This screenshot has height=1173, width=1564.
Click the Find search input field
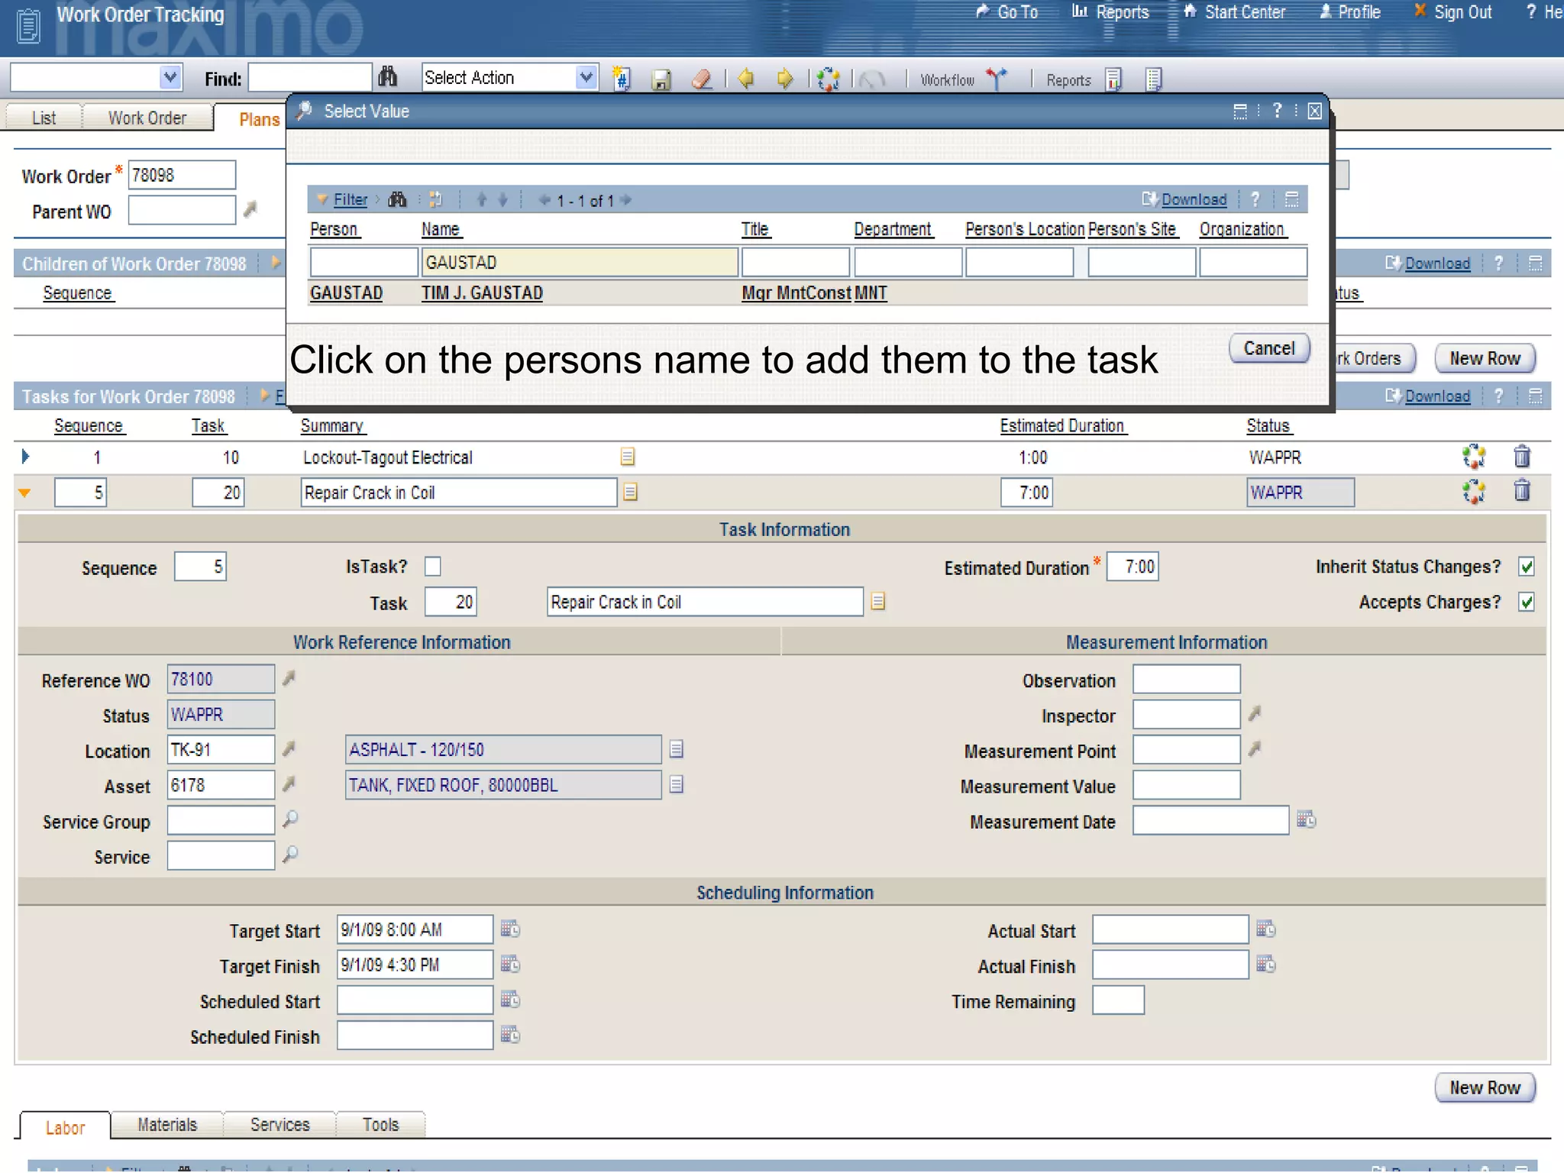coord(310,78)
